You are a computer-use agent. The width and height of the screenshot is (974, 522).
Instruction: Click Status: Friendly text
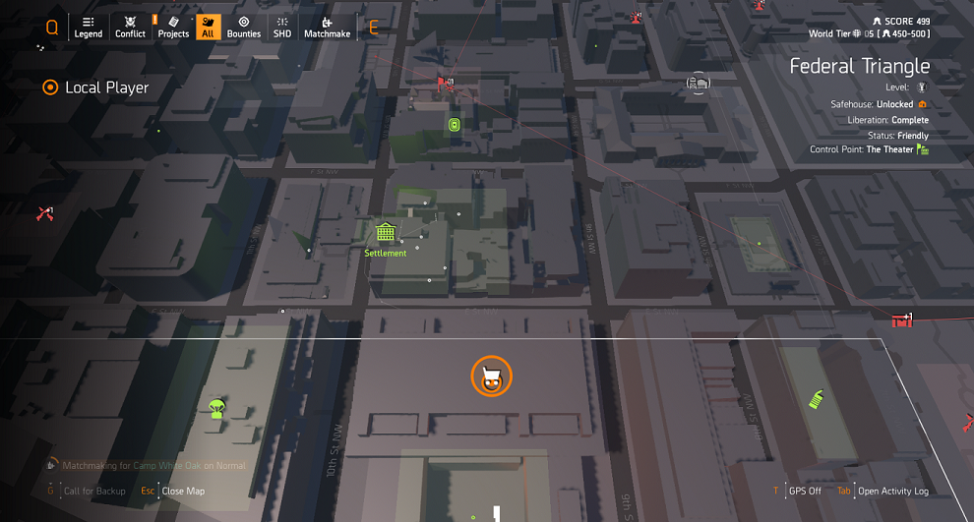click(898, 136)
